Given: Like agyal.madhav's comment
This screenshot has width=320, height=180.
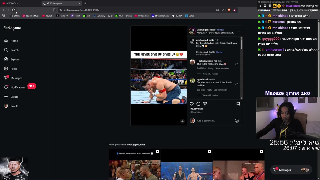Looking at the screenshot, I should (x=236, y=84).
